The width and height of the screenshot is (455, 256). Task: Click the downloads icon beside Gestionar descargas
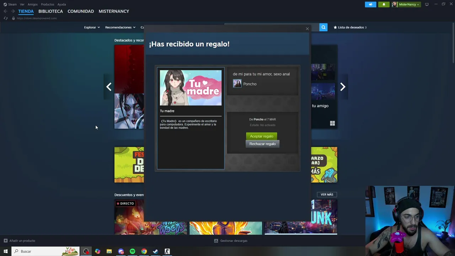pyautogui.click(x=216, y=241)
